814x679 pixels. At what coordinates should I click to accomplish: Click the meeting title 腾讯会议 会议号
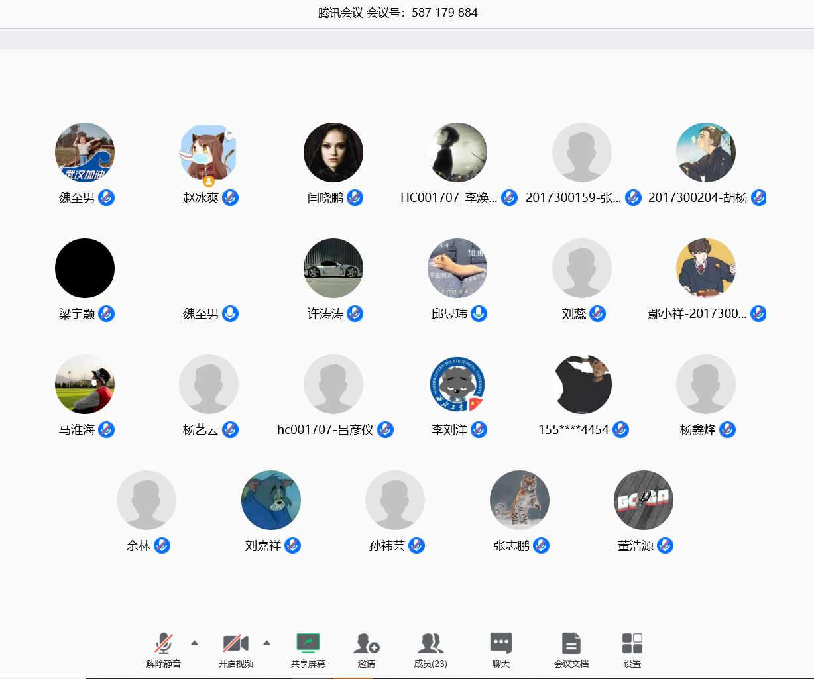[398, 13]
